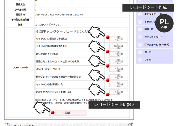Click the レベル制限 row label

[20, 10]
